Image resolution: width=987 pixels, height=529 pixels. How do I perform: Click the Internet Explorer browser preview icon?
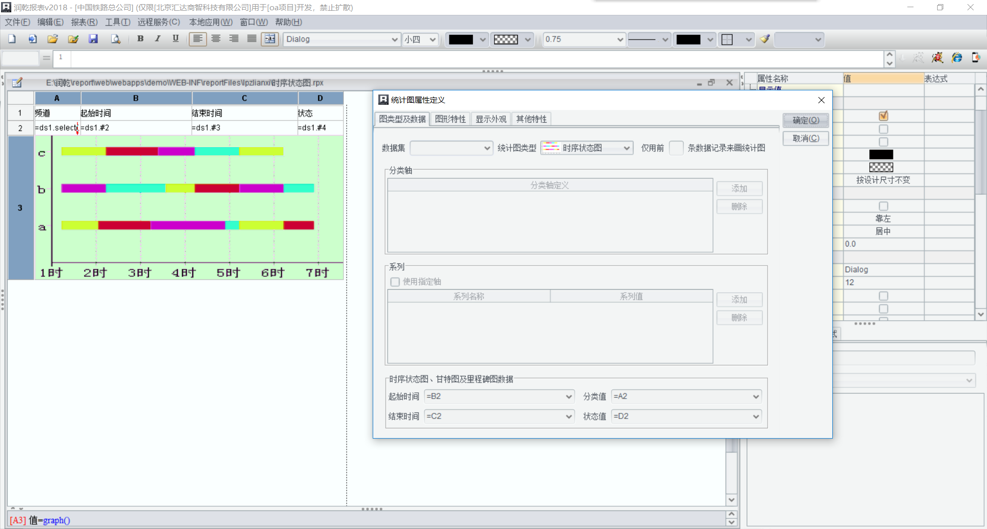pyautogui.click(x=957, y=58)
